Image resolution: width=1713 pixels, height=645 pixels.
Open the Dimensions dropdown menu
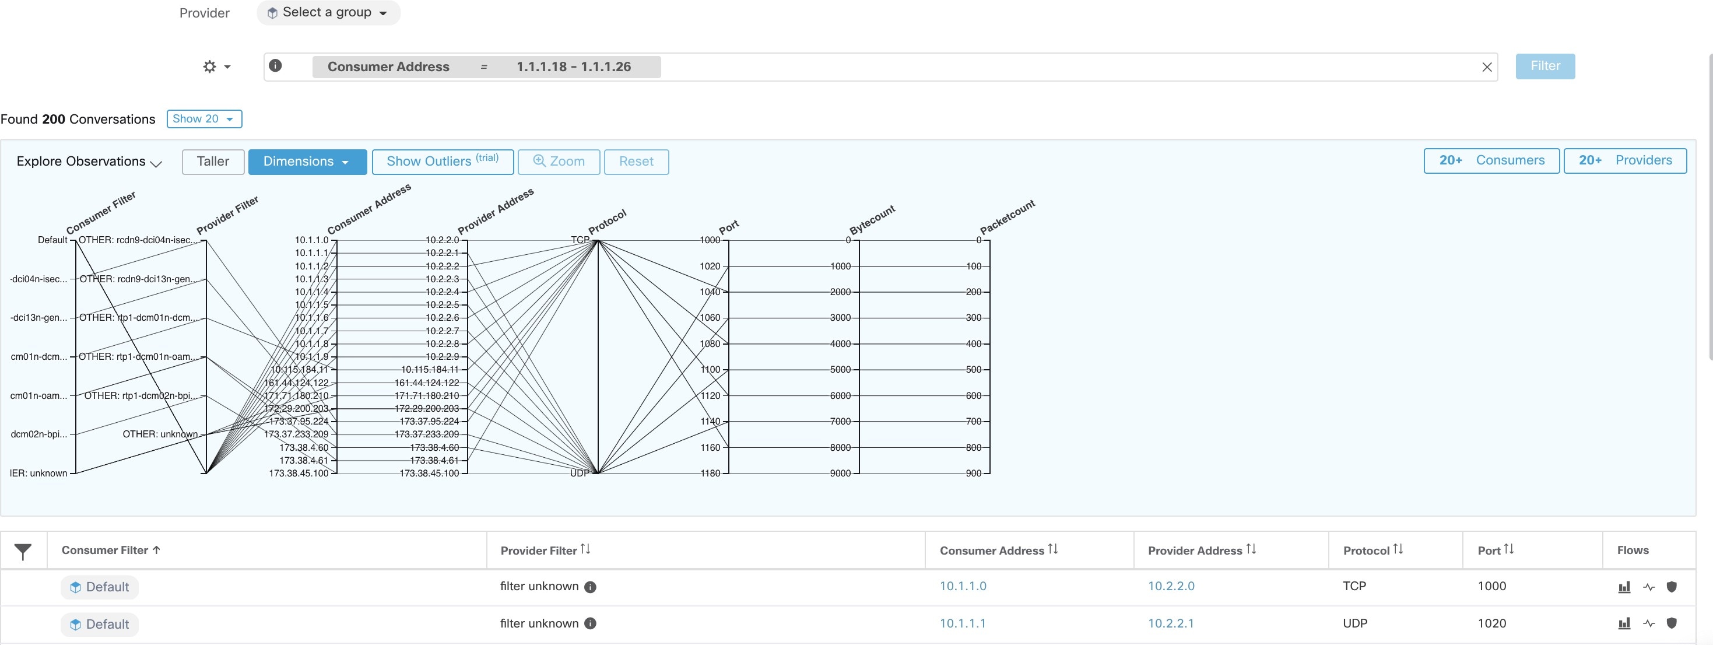(307, 162)
